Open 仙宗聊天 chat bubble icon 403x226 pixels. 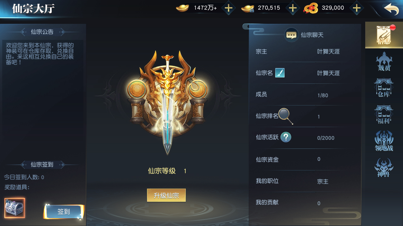pos(291,35)
